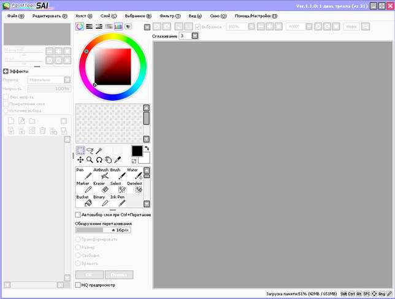Select the eyedropper color picker tool
Viewport: 395px width, 299px height.
[x=118, y=160]
